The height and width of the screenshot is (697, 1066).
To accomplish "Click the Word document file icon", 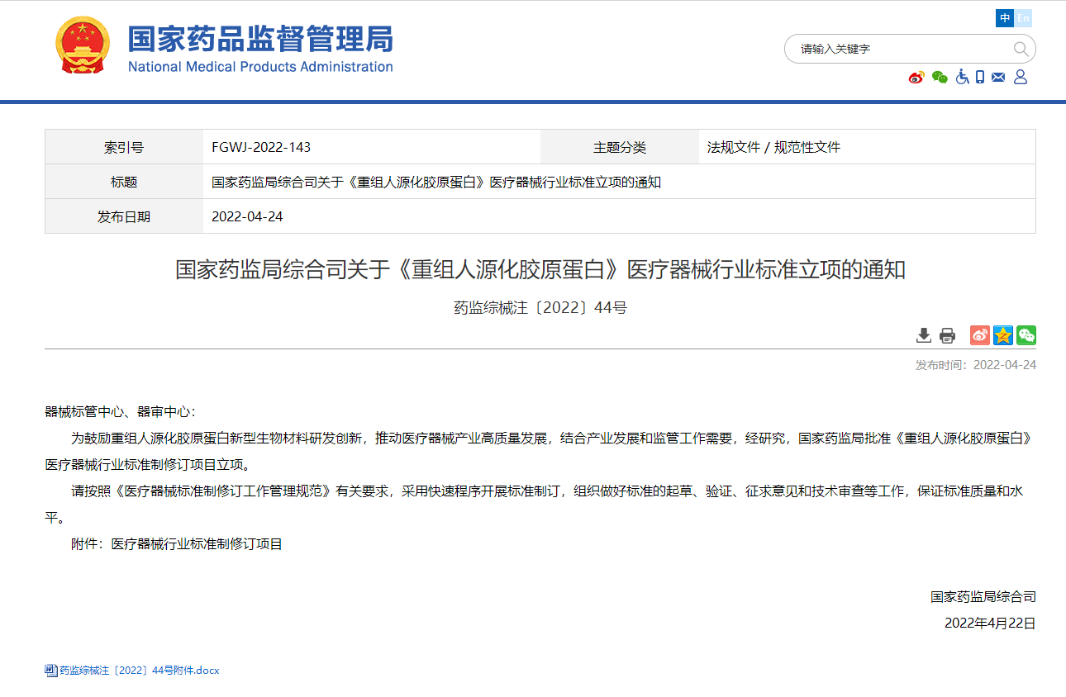I will 50,671.
